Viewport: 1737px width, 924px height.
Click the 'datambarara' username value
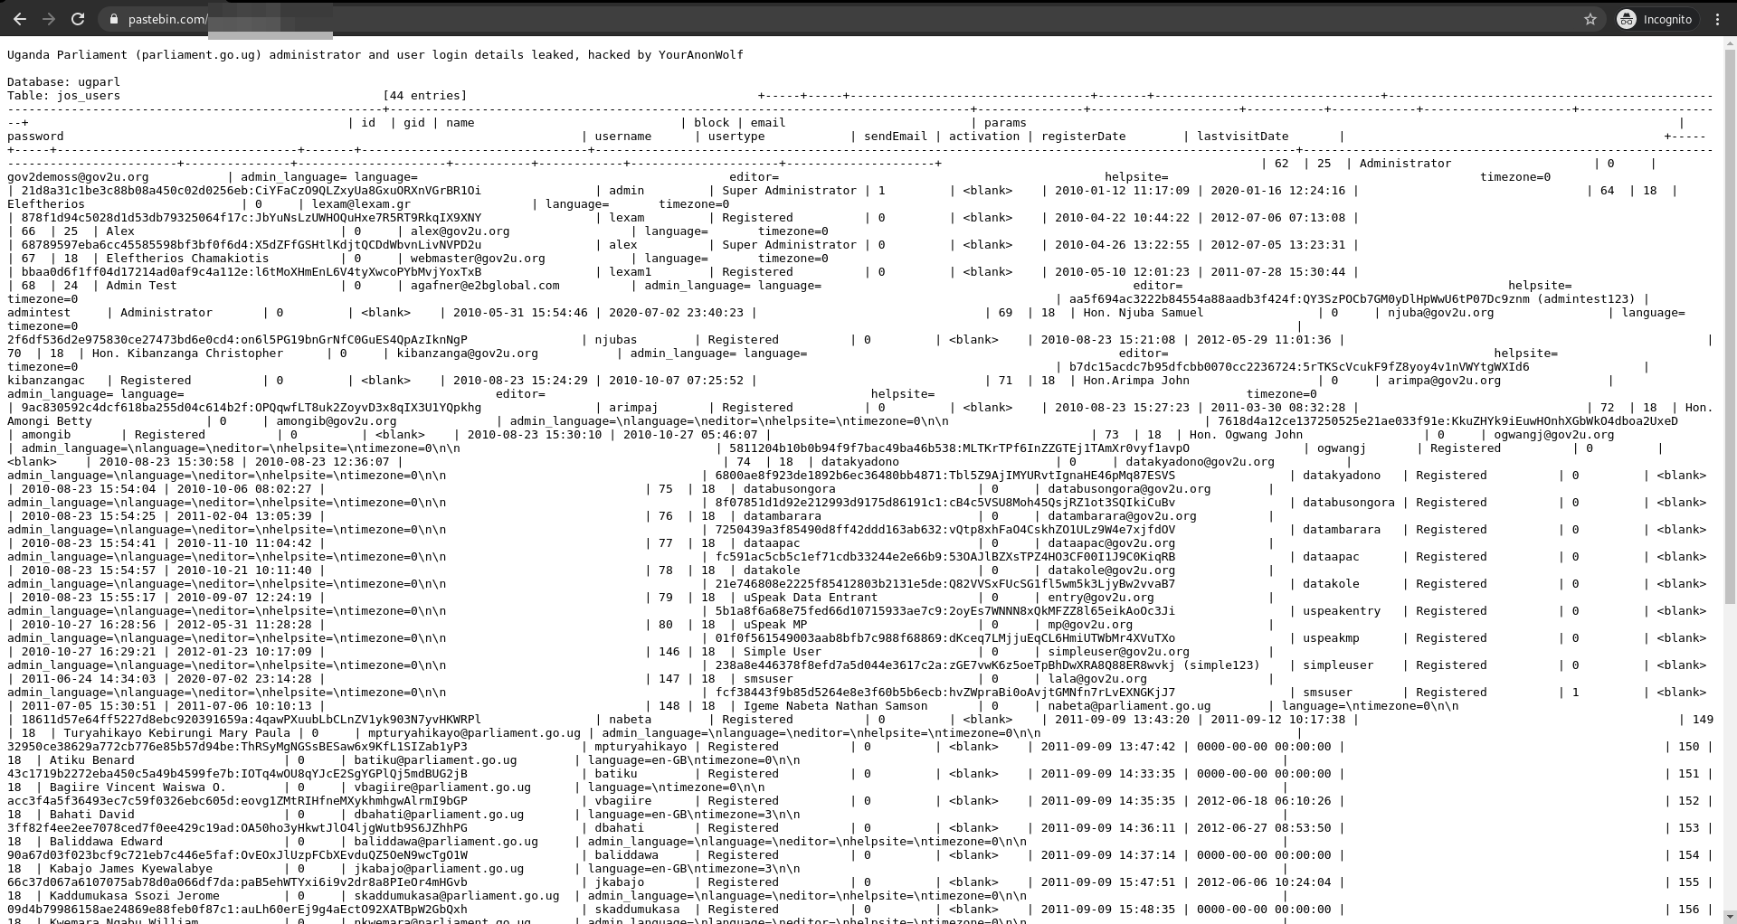(1342, 530)
